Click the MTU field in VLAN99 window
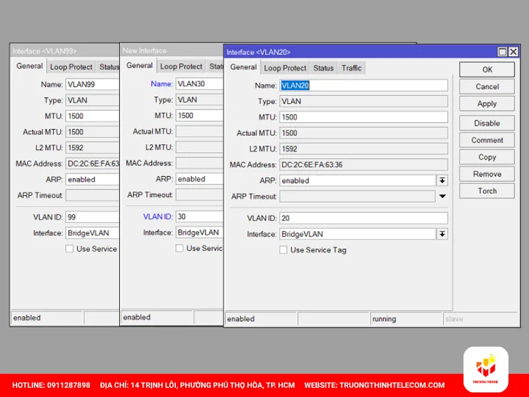Image resolution: width=529 pixels, height=397 pixels. coord(92,116)
